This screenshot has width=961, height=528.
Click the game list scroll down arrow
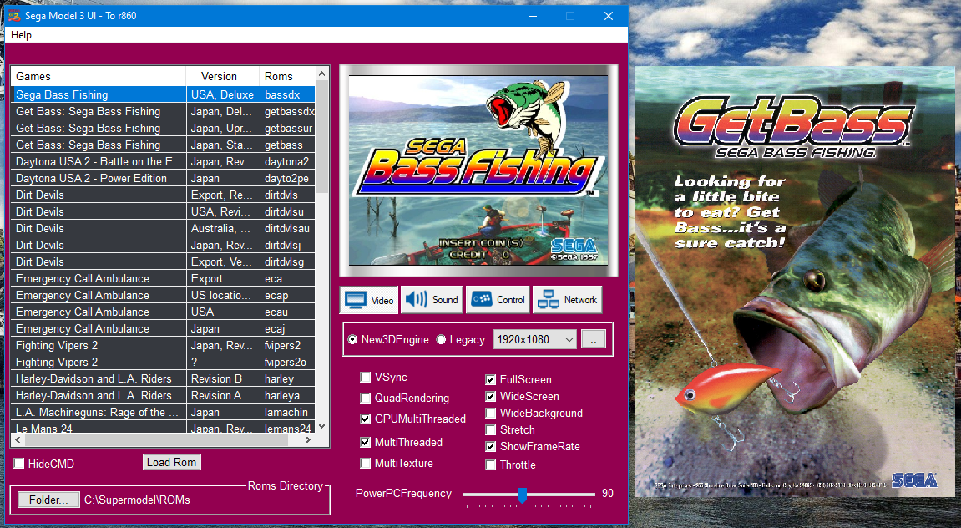321,426
